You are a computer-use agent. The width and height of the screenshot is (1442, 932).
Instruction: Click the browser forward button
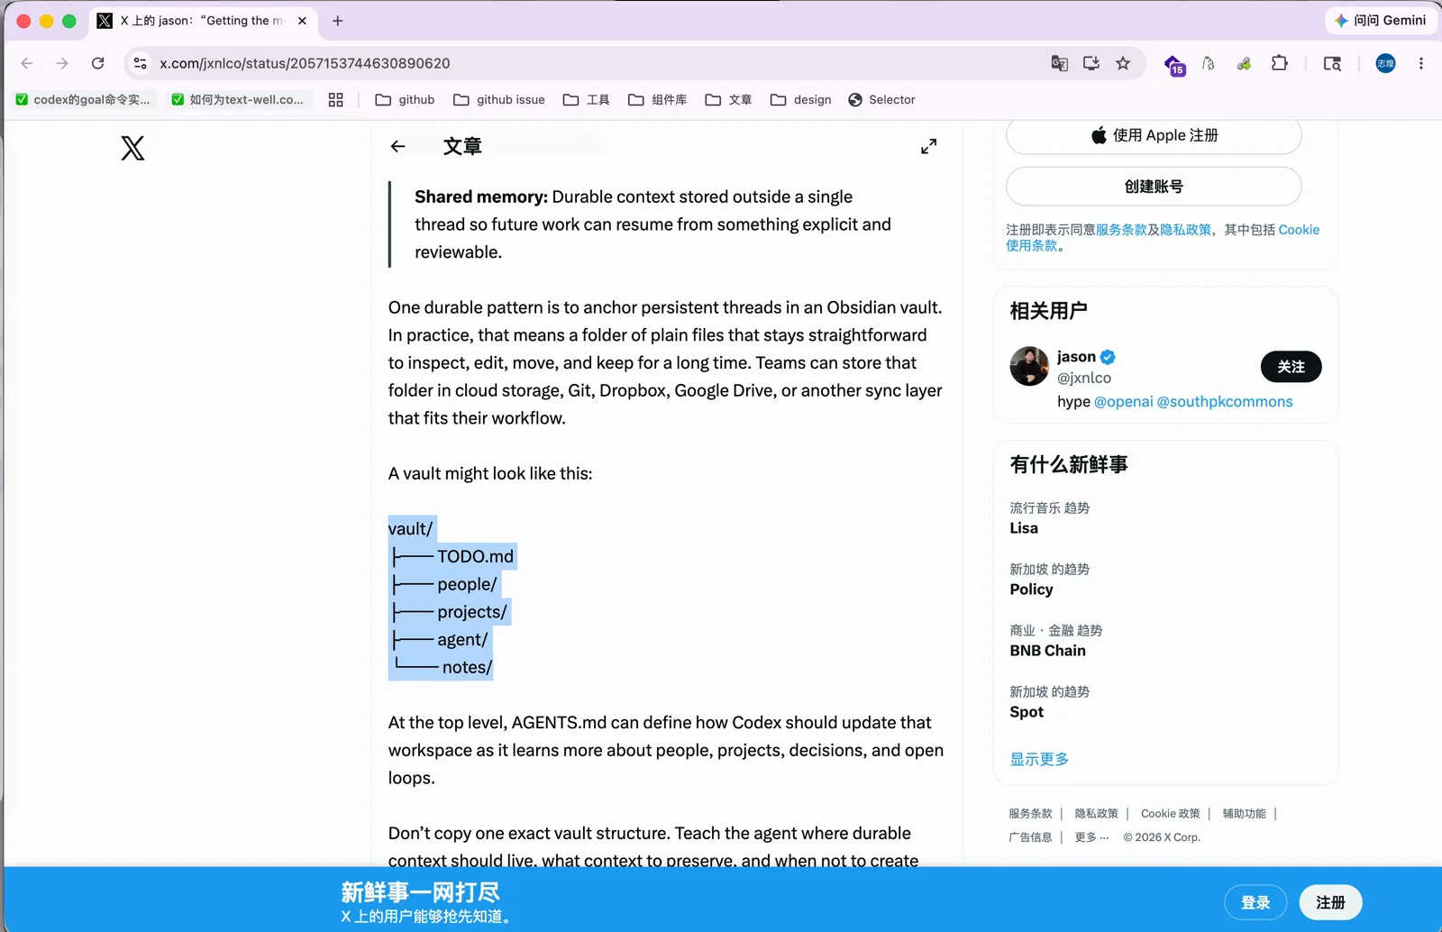coord(61,63)
